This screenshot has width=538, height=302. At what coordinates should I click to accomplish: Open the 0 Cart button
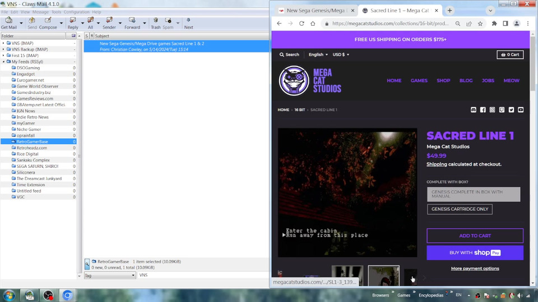510,54
